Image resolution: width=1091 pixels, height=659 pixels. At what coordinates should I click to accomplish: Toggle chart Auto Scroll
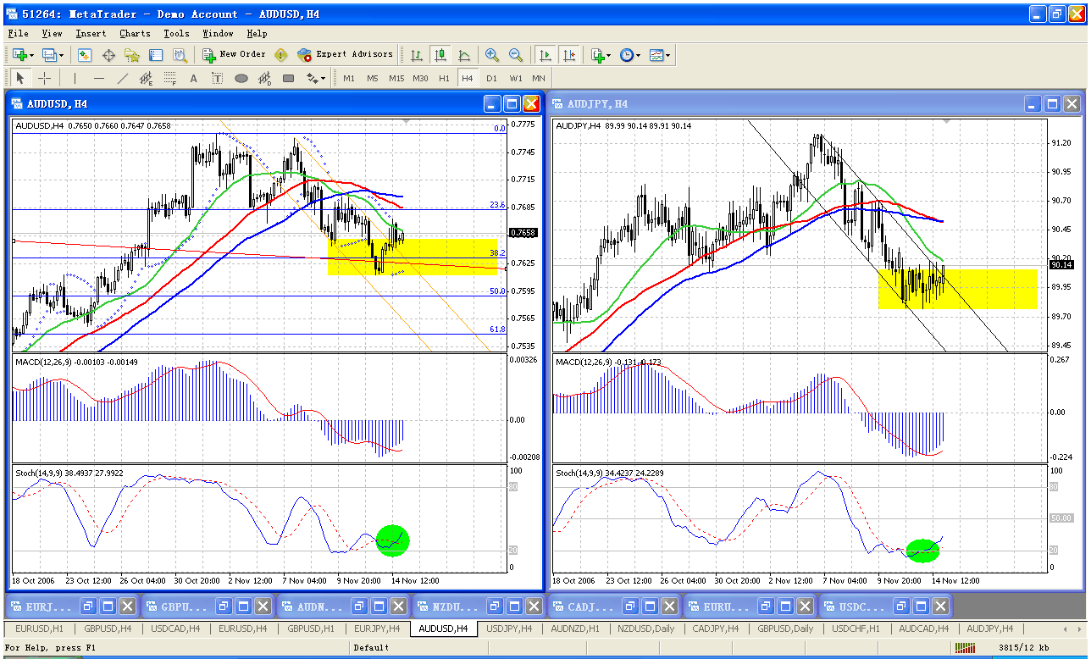545,55
